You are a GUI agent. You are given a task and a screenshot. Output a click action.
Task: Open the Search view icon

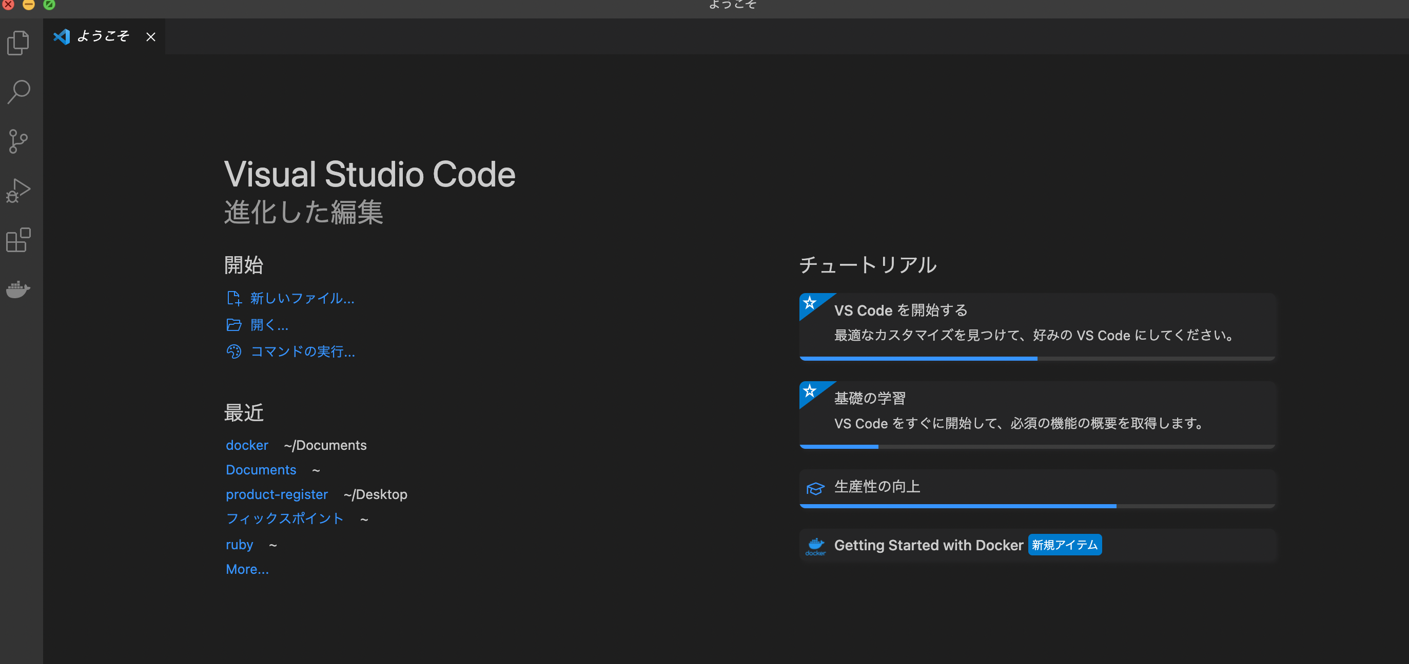18,92
